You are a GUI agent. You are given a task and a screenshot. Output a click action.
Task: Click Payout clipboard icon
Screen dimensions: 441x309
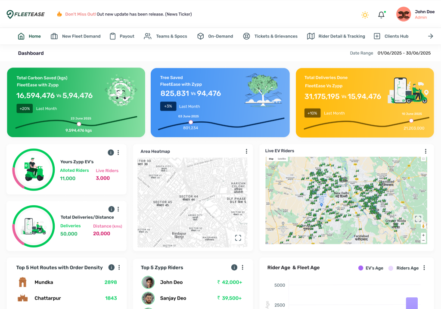112,36
